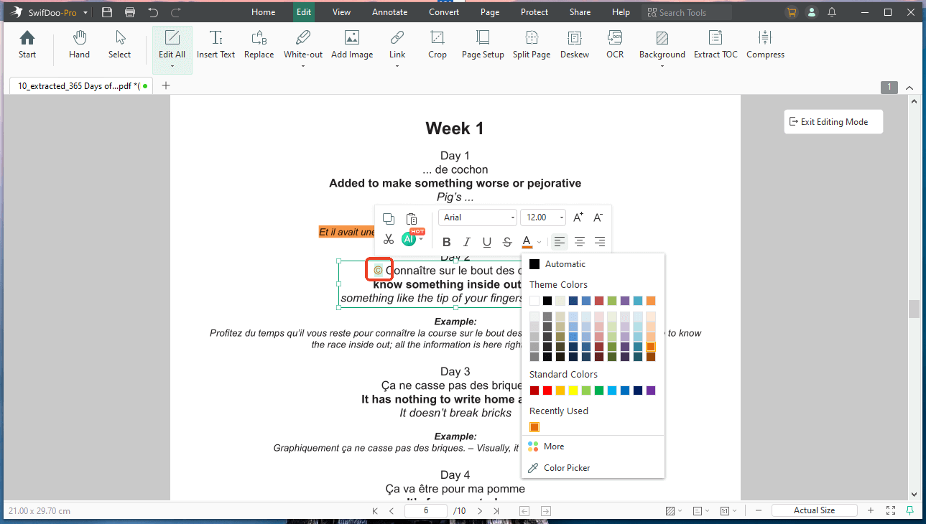This screenshot has height=524, width=926.
Task: Toggle underline text formatting
Action: (487, 242)
